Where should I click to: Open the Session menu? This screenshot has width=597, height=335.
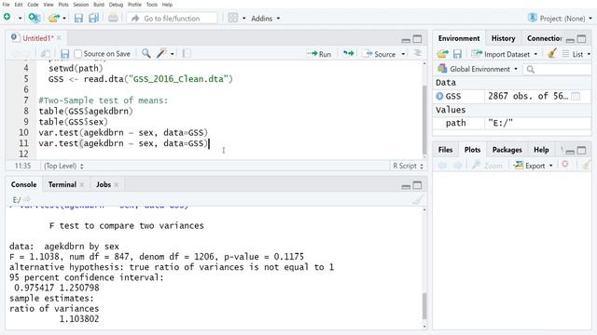click(x=81, y=5)
